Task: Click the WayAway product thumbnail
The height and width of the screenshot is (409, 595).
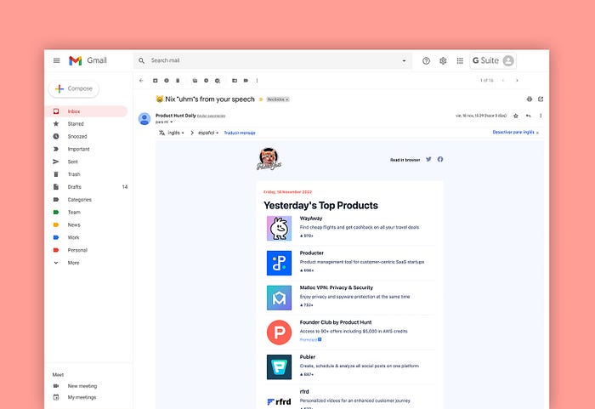Action: coord(279,228)
